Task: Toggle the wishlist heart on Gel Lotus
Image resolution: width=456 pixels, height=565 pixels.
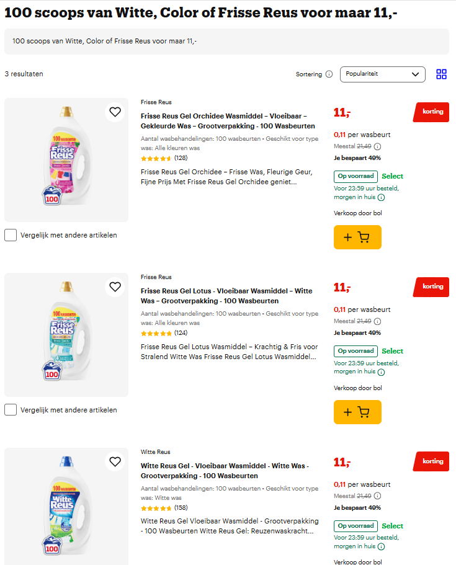Action: point(115,287)
